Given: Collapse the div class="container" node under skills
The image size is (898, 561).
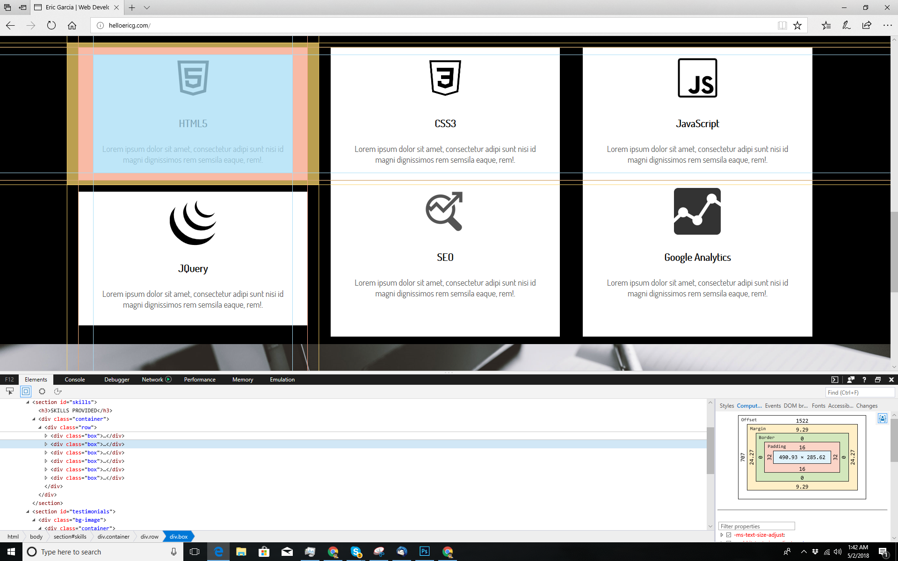Looking at the screenshot, I should [34, 419].
